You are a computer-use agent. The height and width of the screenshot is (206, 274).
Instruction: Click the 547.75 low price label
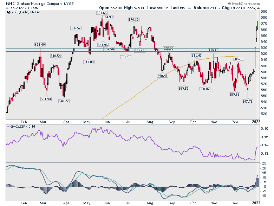[x=248, y=102]
